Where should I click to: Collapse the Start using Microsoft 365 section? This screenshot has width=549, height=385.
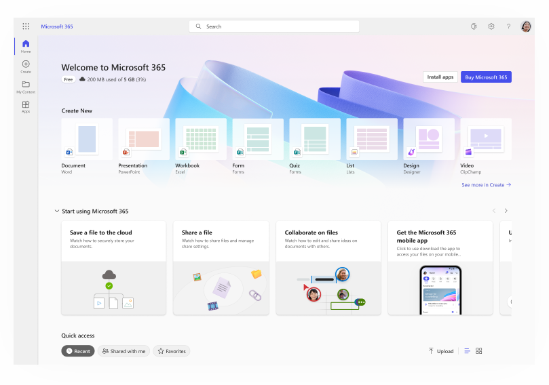point(57,211)
